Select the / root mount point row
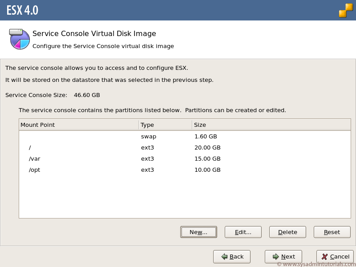The height and width of the screenshot is (267, 356). [x=185, y=148]
